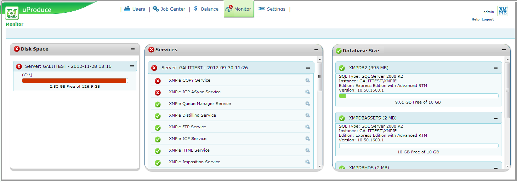Click the XMPDB2 green check icon
The height and width of the screenshot is (182, 517).
point(342,68)
